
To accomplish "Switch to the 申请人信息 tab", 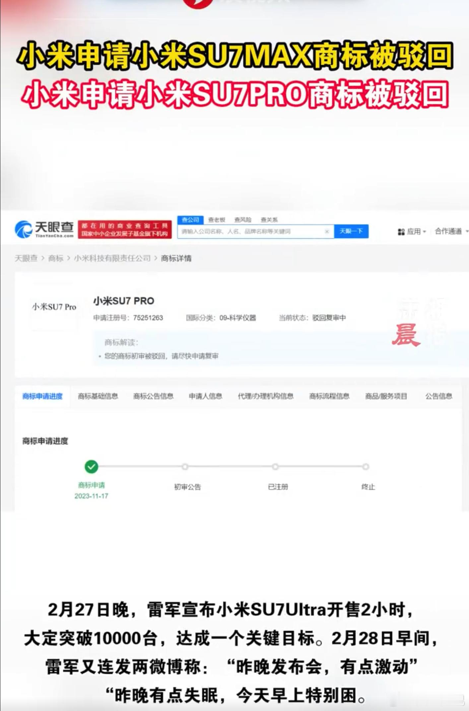I will (205, 396).
